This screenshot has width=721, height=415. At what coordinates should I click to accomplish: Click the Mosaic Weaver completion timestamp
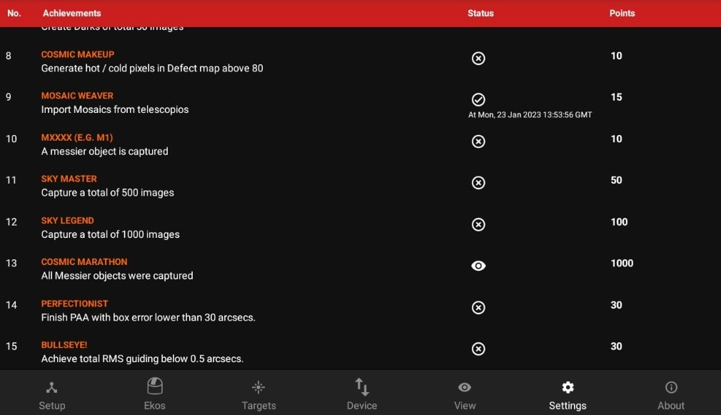[530, 114]
